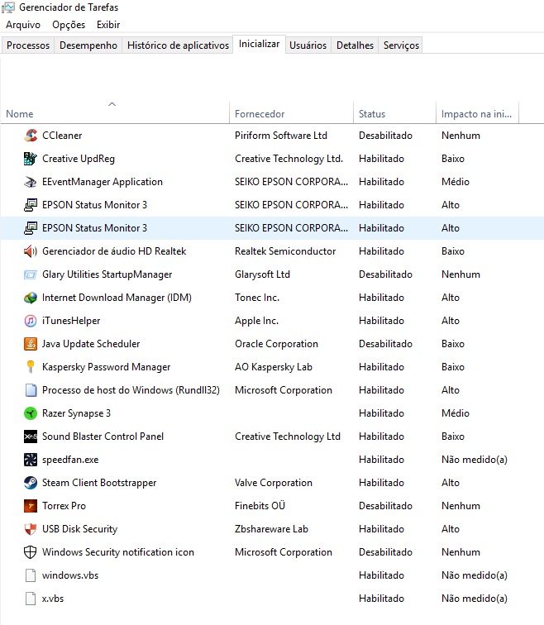
Task: Click the Zbshareware Lab publisher cell
Action: coord(271,528)
